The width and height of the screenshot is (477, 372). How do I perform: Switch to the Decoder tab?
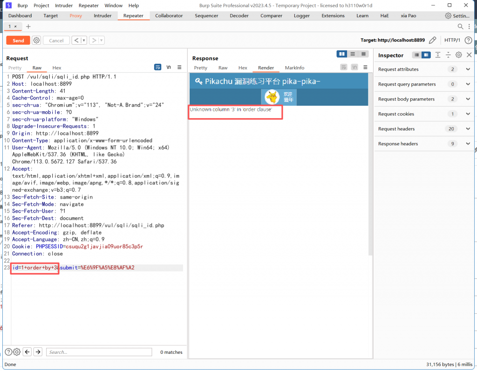coord(239,16)
